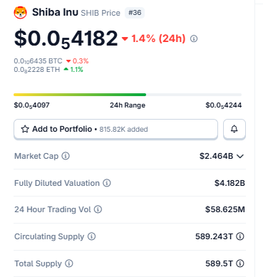
Task: Click the 24 Hour Trading Vol info icon
Action: pos(98,209)
